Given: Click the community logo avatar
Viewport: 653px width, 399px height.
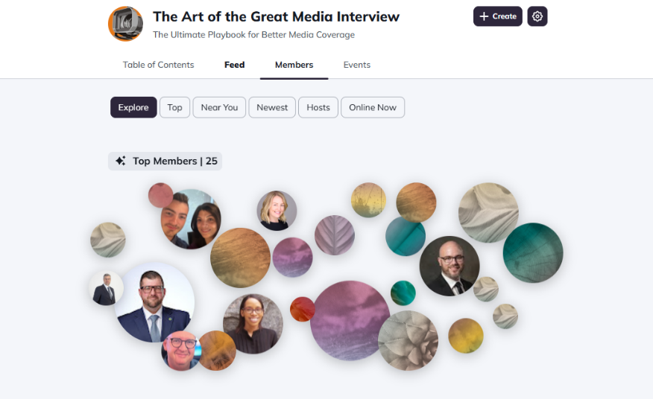Looking at the screenshot, I should coord(125,24).
